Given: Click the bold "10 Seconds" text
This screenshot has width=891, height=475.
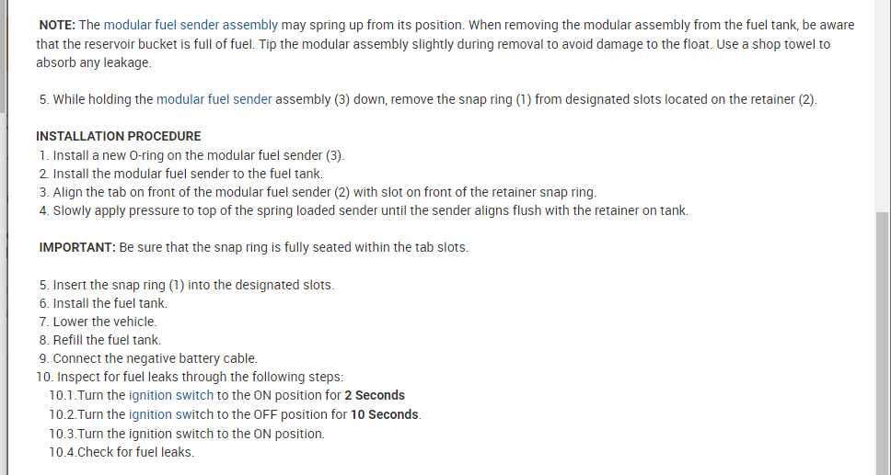Looking at the screenshot, I should (386, 414).
